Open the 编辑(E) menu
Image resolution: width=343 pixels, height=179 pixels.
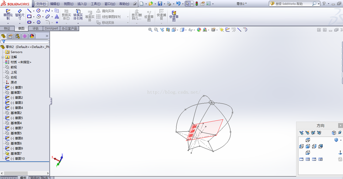[x=55, y=4]
